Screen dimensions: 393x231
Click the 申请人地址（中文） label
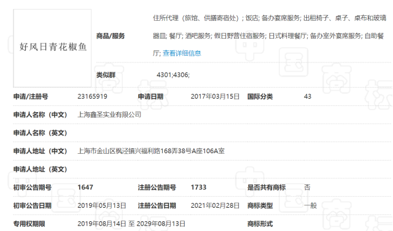tap(40, 151)
